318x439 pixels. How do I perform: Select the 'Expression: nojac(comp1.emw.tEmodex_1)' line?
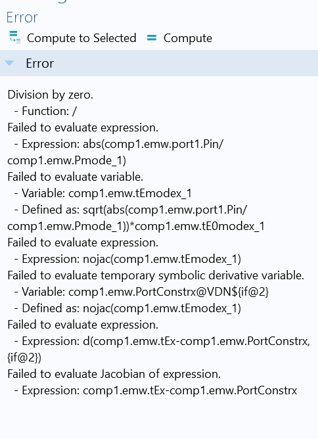click(x=127, y=259)
